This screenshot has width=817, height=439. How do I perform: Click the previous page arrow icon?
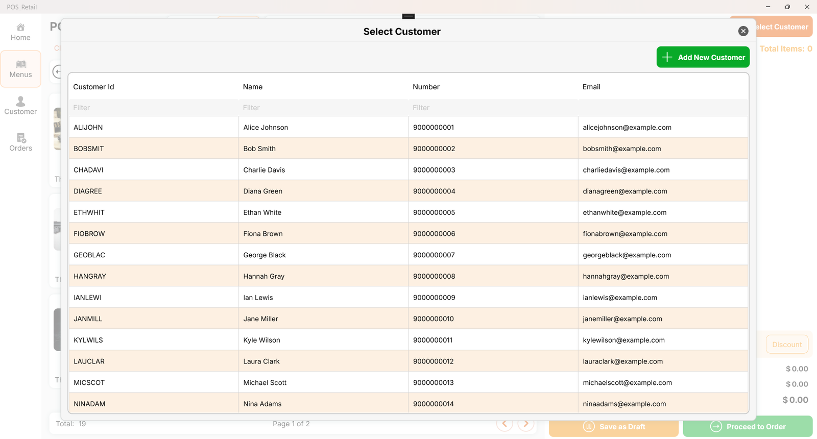pyautogui.click(x=504, y=424)
